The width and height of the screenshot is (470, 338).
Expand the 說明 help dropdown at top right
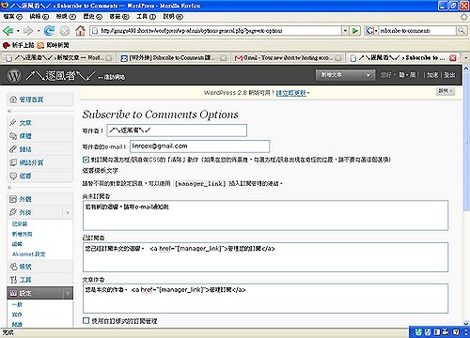tap(446, 91)
